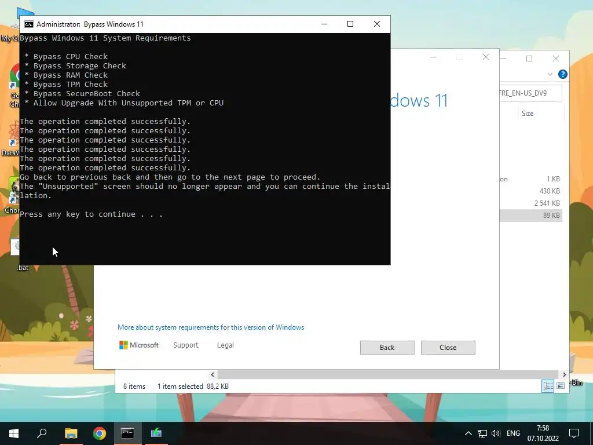Image resolution: width=593 pixels, height=445 pixels.
Task: Click the Explorer horizontal scrollbar track
Action: [x=388, y=375]
